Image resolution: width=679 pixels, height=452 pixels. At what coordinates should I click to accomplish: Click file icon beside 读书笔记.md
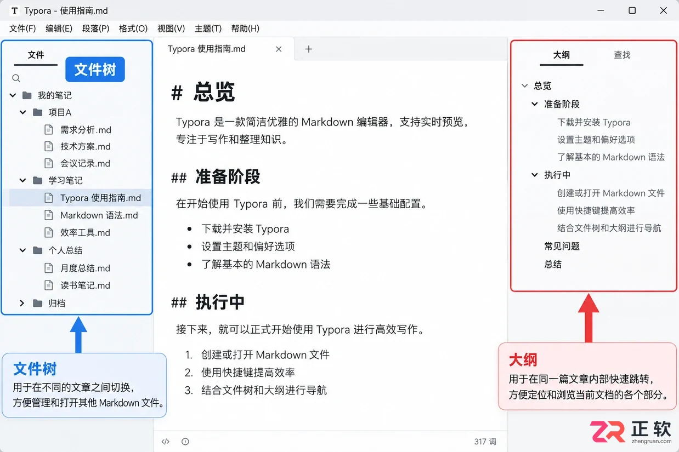click(49, 285)
